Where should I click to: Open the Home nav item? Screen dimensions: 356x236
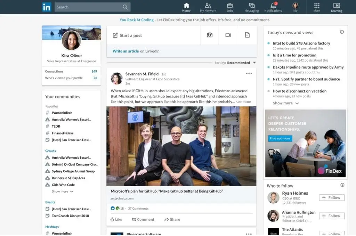[x=186, y=7]
